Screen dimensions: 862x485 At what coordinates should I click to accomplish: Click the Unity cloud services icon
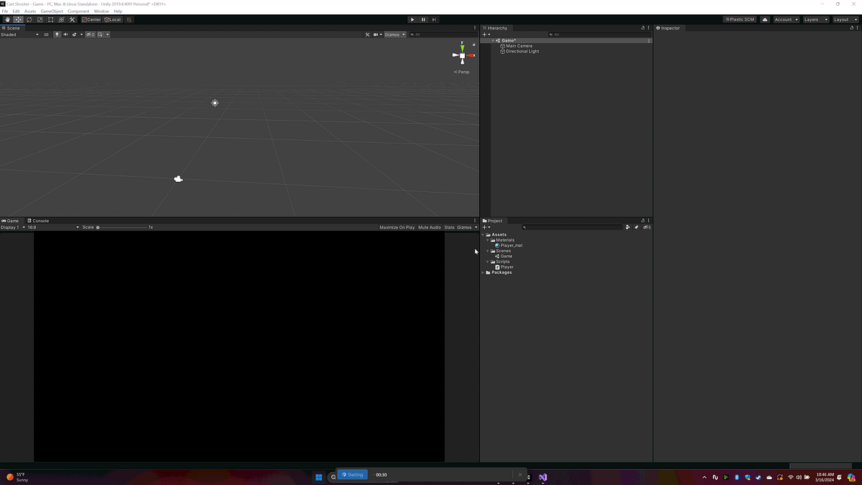[764, 19]
